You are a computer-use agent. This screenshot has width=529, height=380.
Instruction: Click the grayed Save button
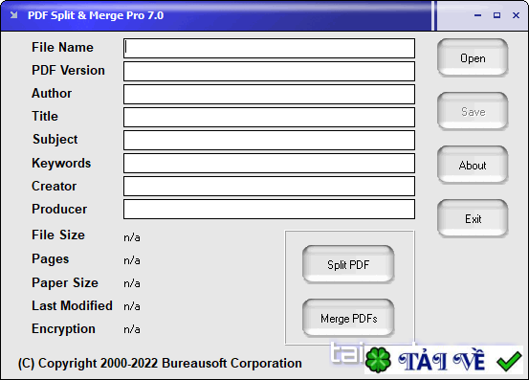click(x=473, y=111)
